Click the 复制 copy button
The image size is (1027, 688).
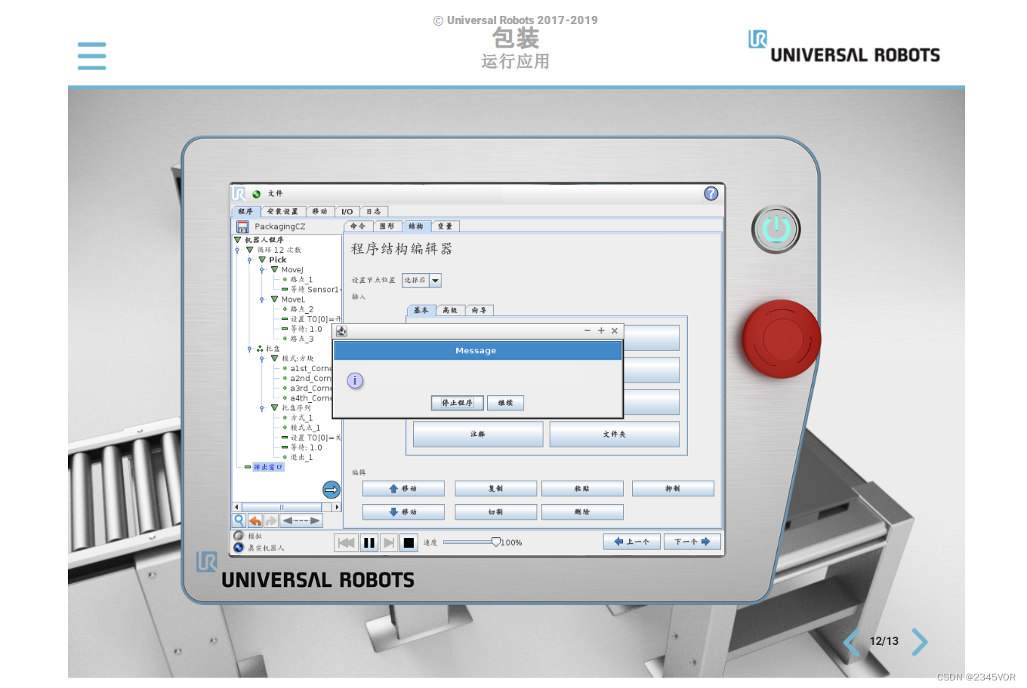(495, 489)
